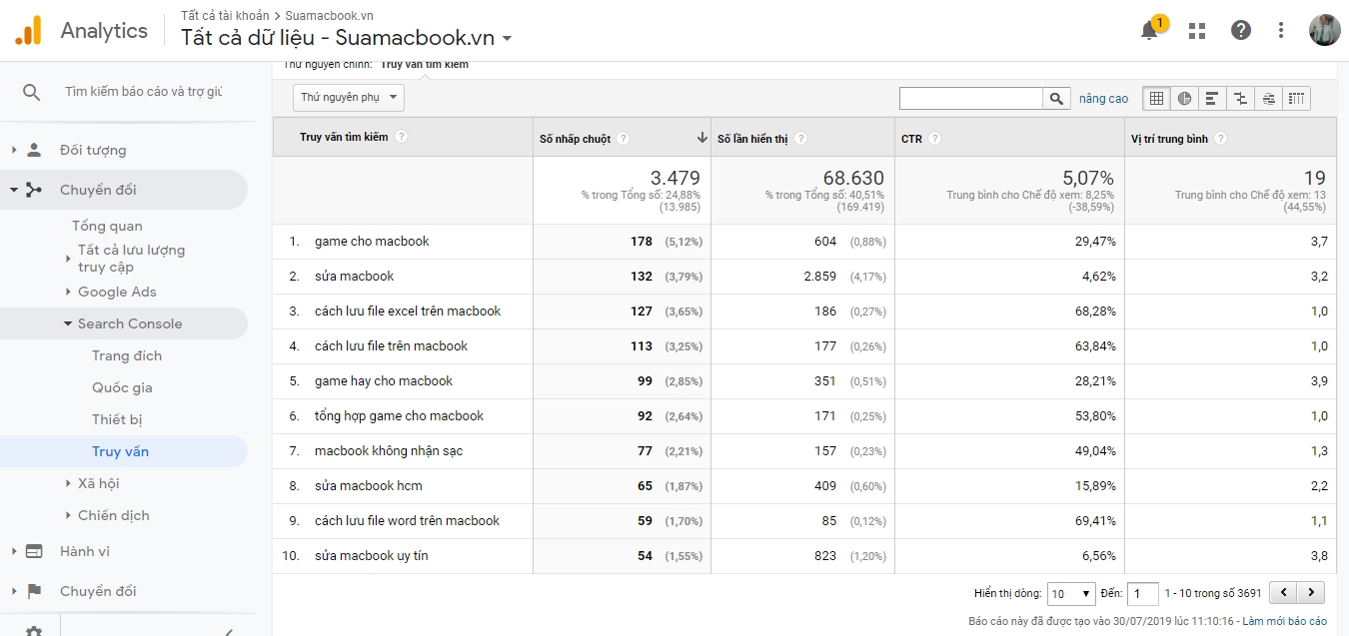
Task: Click Tất cả tài khoản breadcrumb
Action: click(225, 16)
